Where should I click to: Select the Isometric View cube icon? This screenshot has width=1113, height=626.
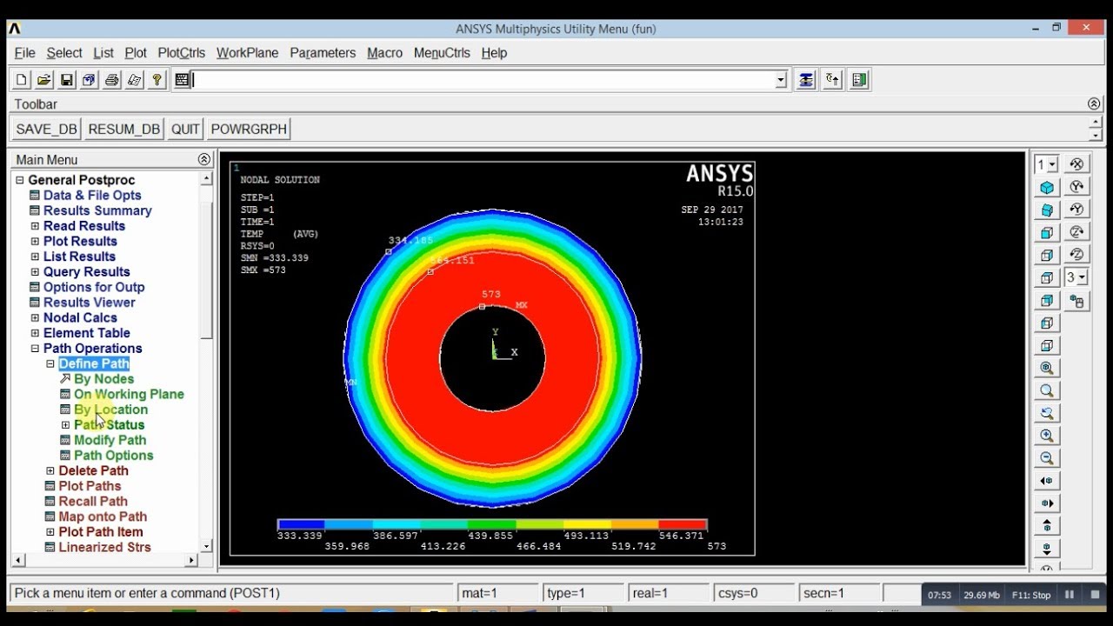tap(1047, 188)
